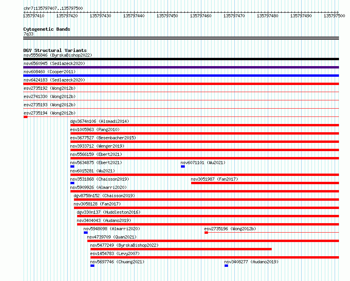This screenshot has height=281, width=350.
Task: Click esv3677527 (Besenbacher2015) label
Action: (x=103, y=138)
